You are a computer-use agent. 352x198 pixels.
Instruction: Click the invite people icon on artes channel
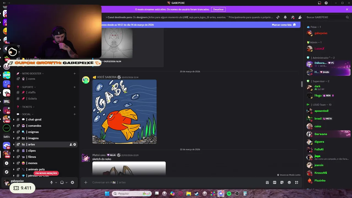[x=71, y=144]
